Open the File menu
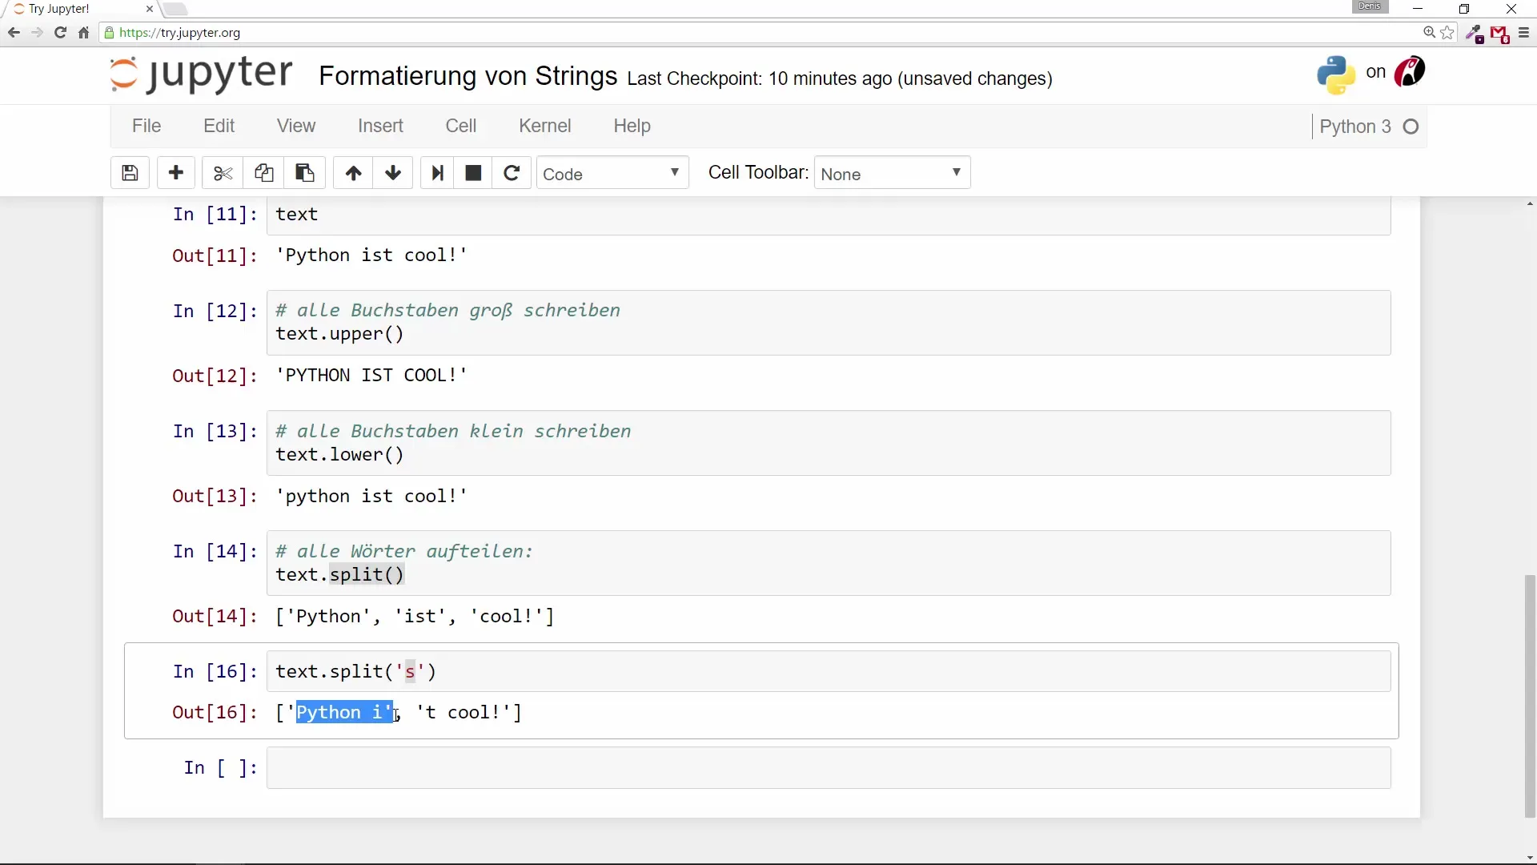 [146, 126]
